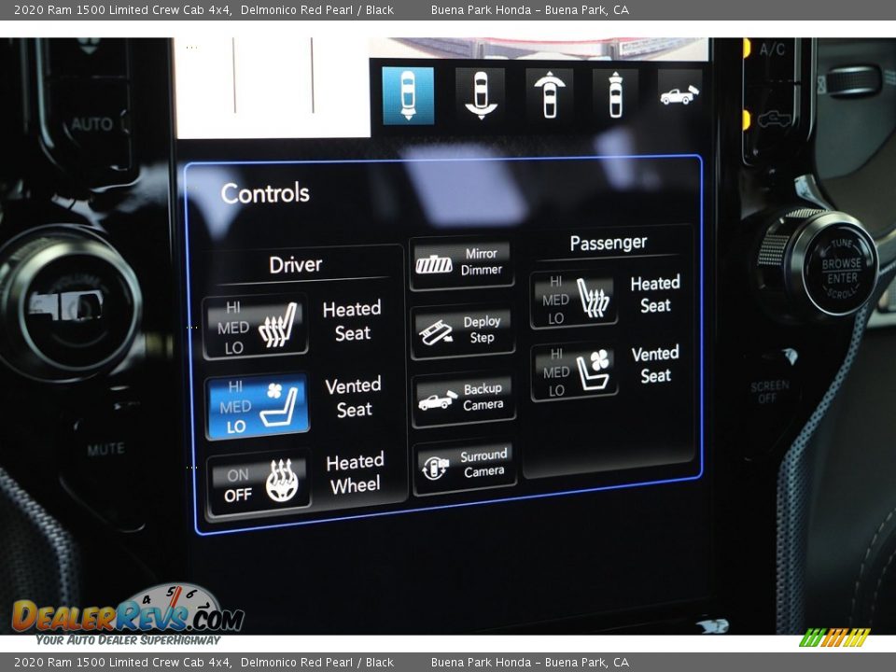Tap the cargo bed camera icon

click(679, 93)
